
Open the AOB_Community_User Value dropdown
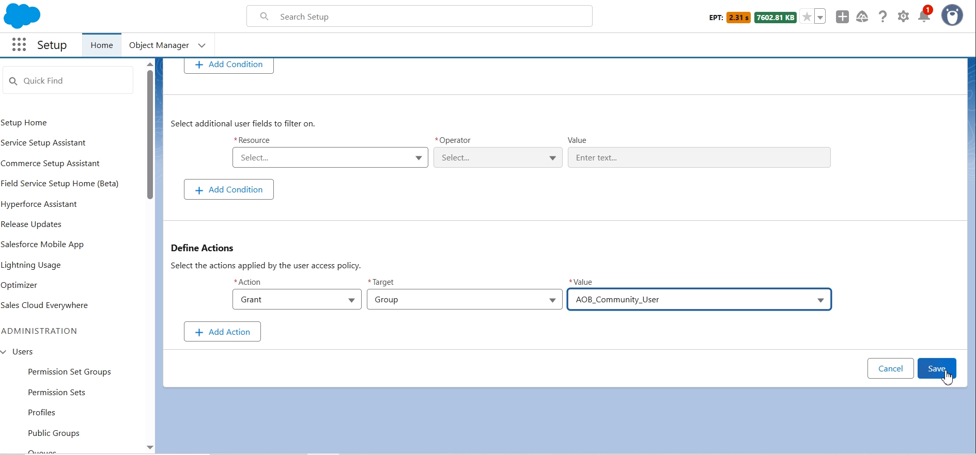699,300
